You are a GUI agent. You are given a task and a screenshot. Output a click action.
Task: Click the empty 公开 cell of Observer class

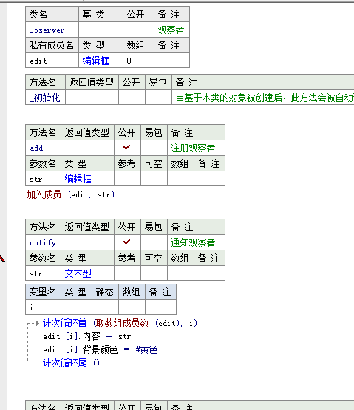pos(138,30)
